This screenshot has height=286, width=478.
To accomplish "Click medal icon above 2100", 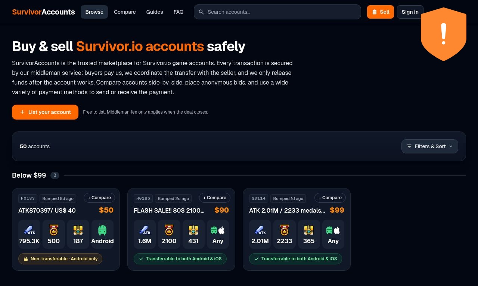I will pos(169,230).
